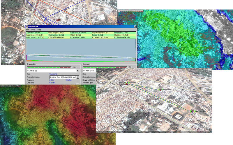Click the 'Azimuth=122.31°' value

33,33
